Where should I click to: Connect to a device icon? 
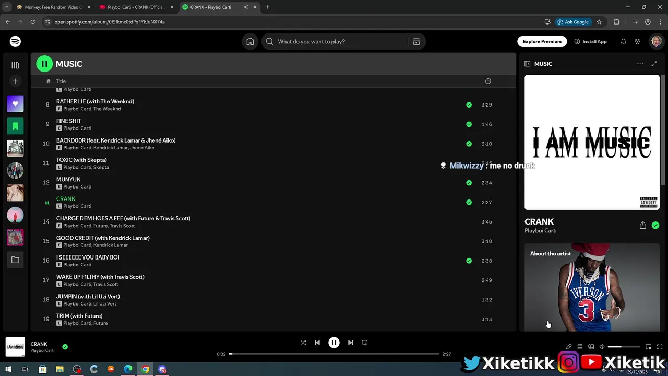[591, 347]
